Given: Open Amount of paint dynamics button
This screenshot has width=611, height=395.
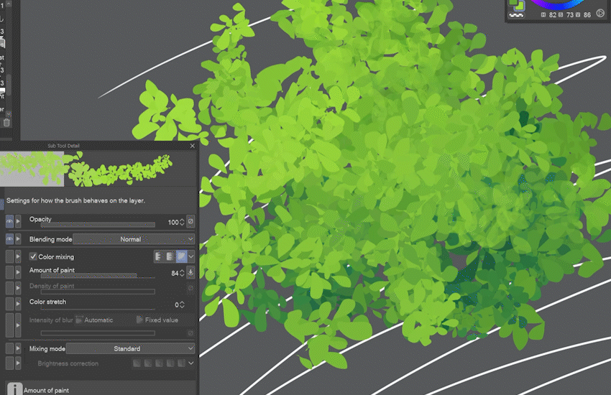Looking at the screenshot, I should [190, 272].
